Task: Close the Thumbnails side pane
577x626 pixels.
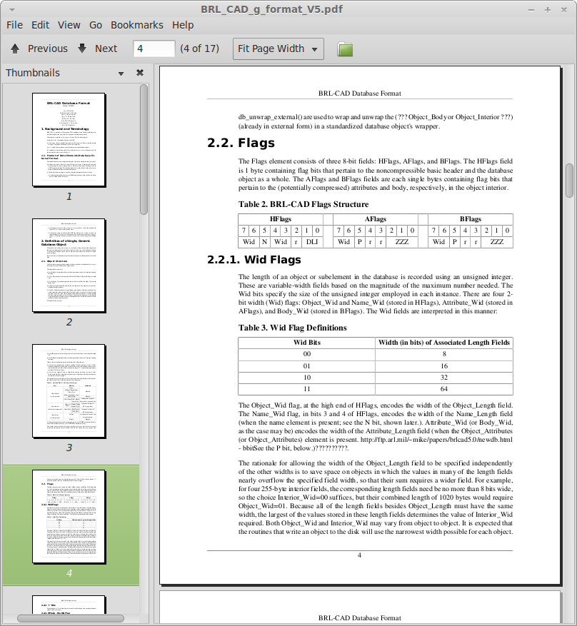Action: 140,73
